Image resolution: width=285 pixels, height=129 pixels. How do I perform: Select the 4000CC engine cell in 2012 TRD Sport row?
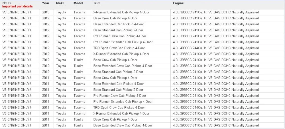tap(216, 48)
